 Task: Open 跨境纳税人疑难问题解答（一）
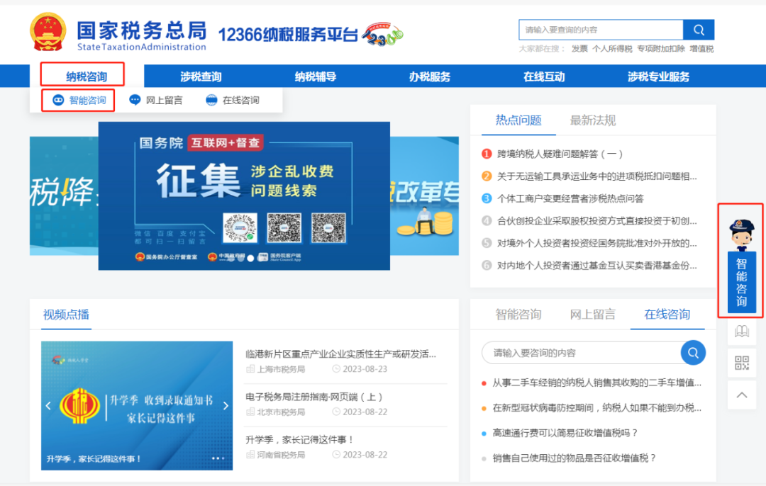tap(560, 154)
